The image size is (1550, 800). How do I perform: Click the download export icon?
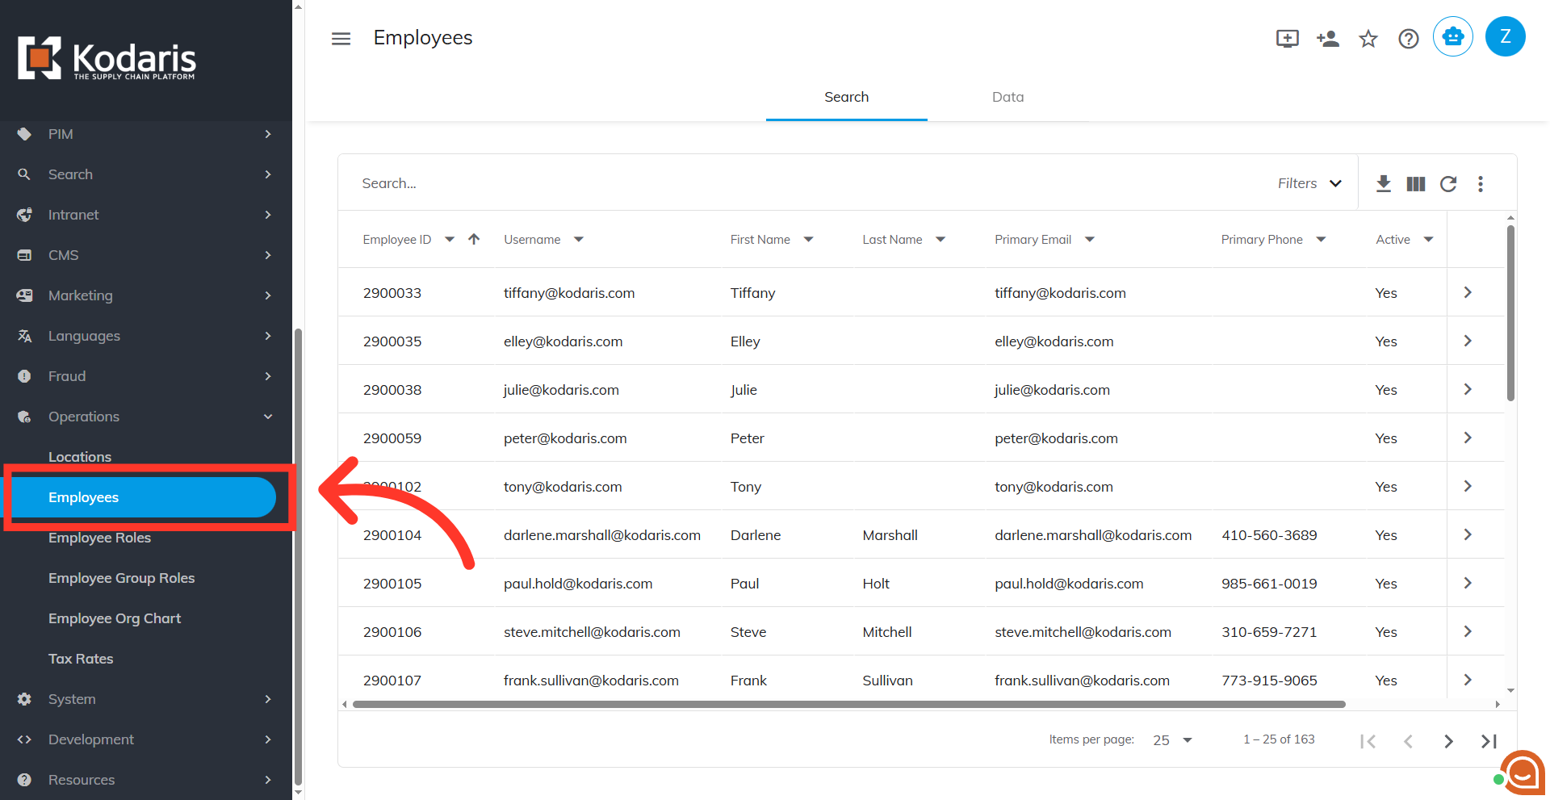pos(1384,184)
